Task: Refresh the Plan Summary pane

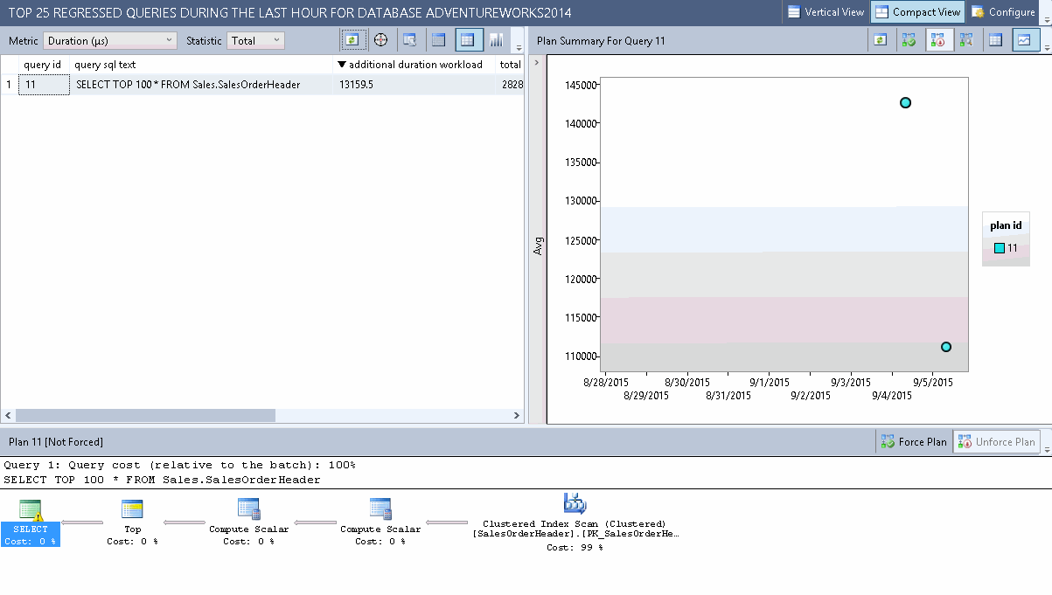Action: point(880,39)
